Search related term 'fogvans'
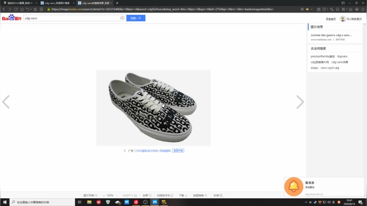Viewport: 367px width, 206px height. (342, 57)
